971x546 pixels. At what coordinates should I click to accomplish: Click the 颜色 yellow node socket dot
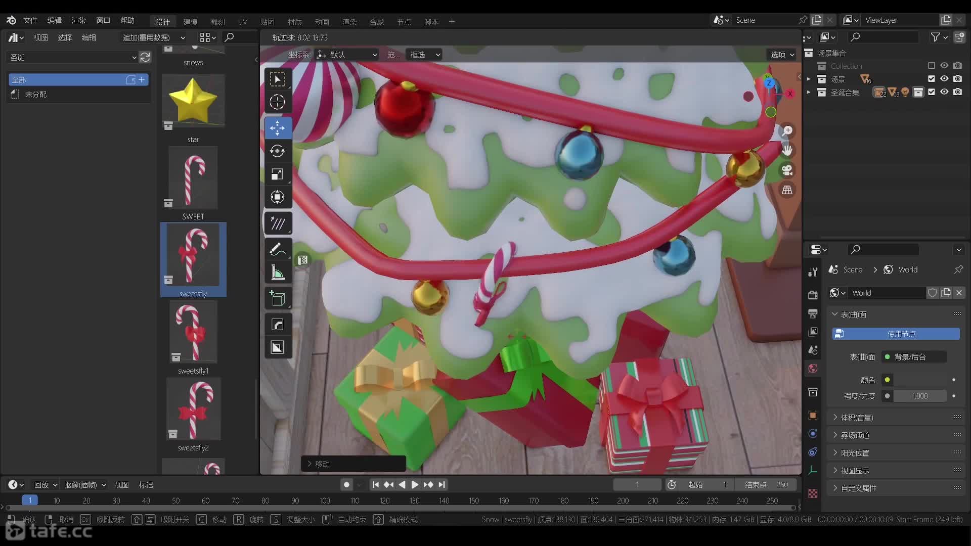pos(887,380)
